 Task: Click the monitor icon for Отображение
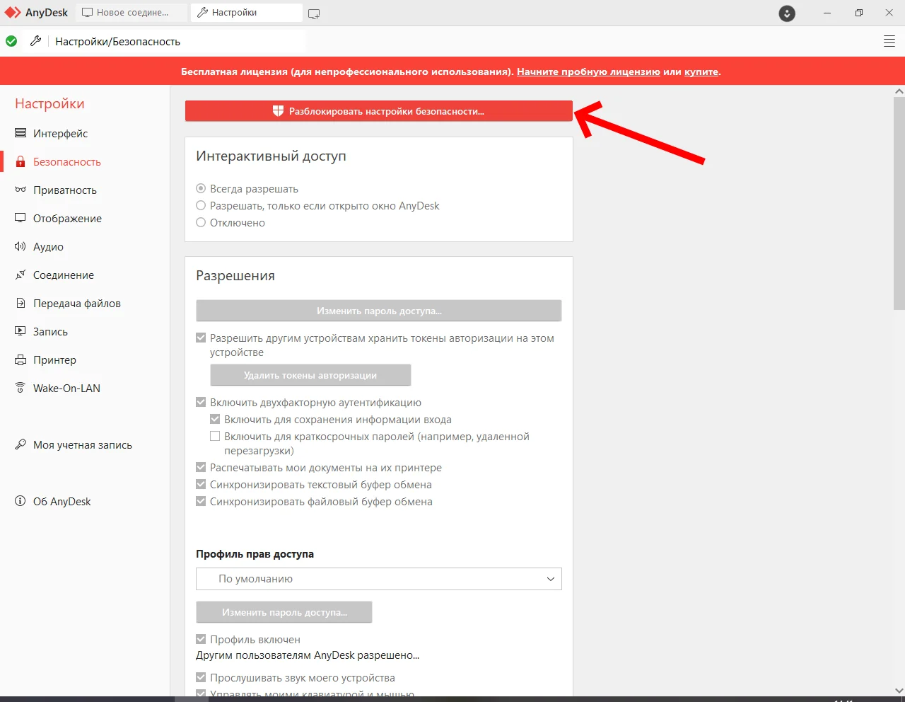coord(21,218)
